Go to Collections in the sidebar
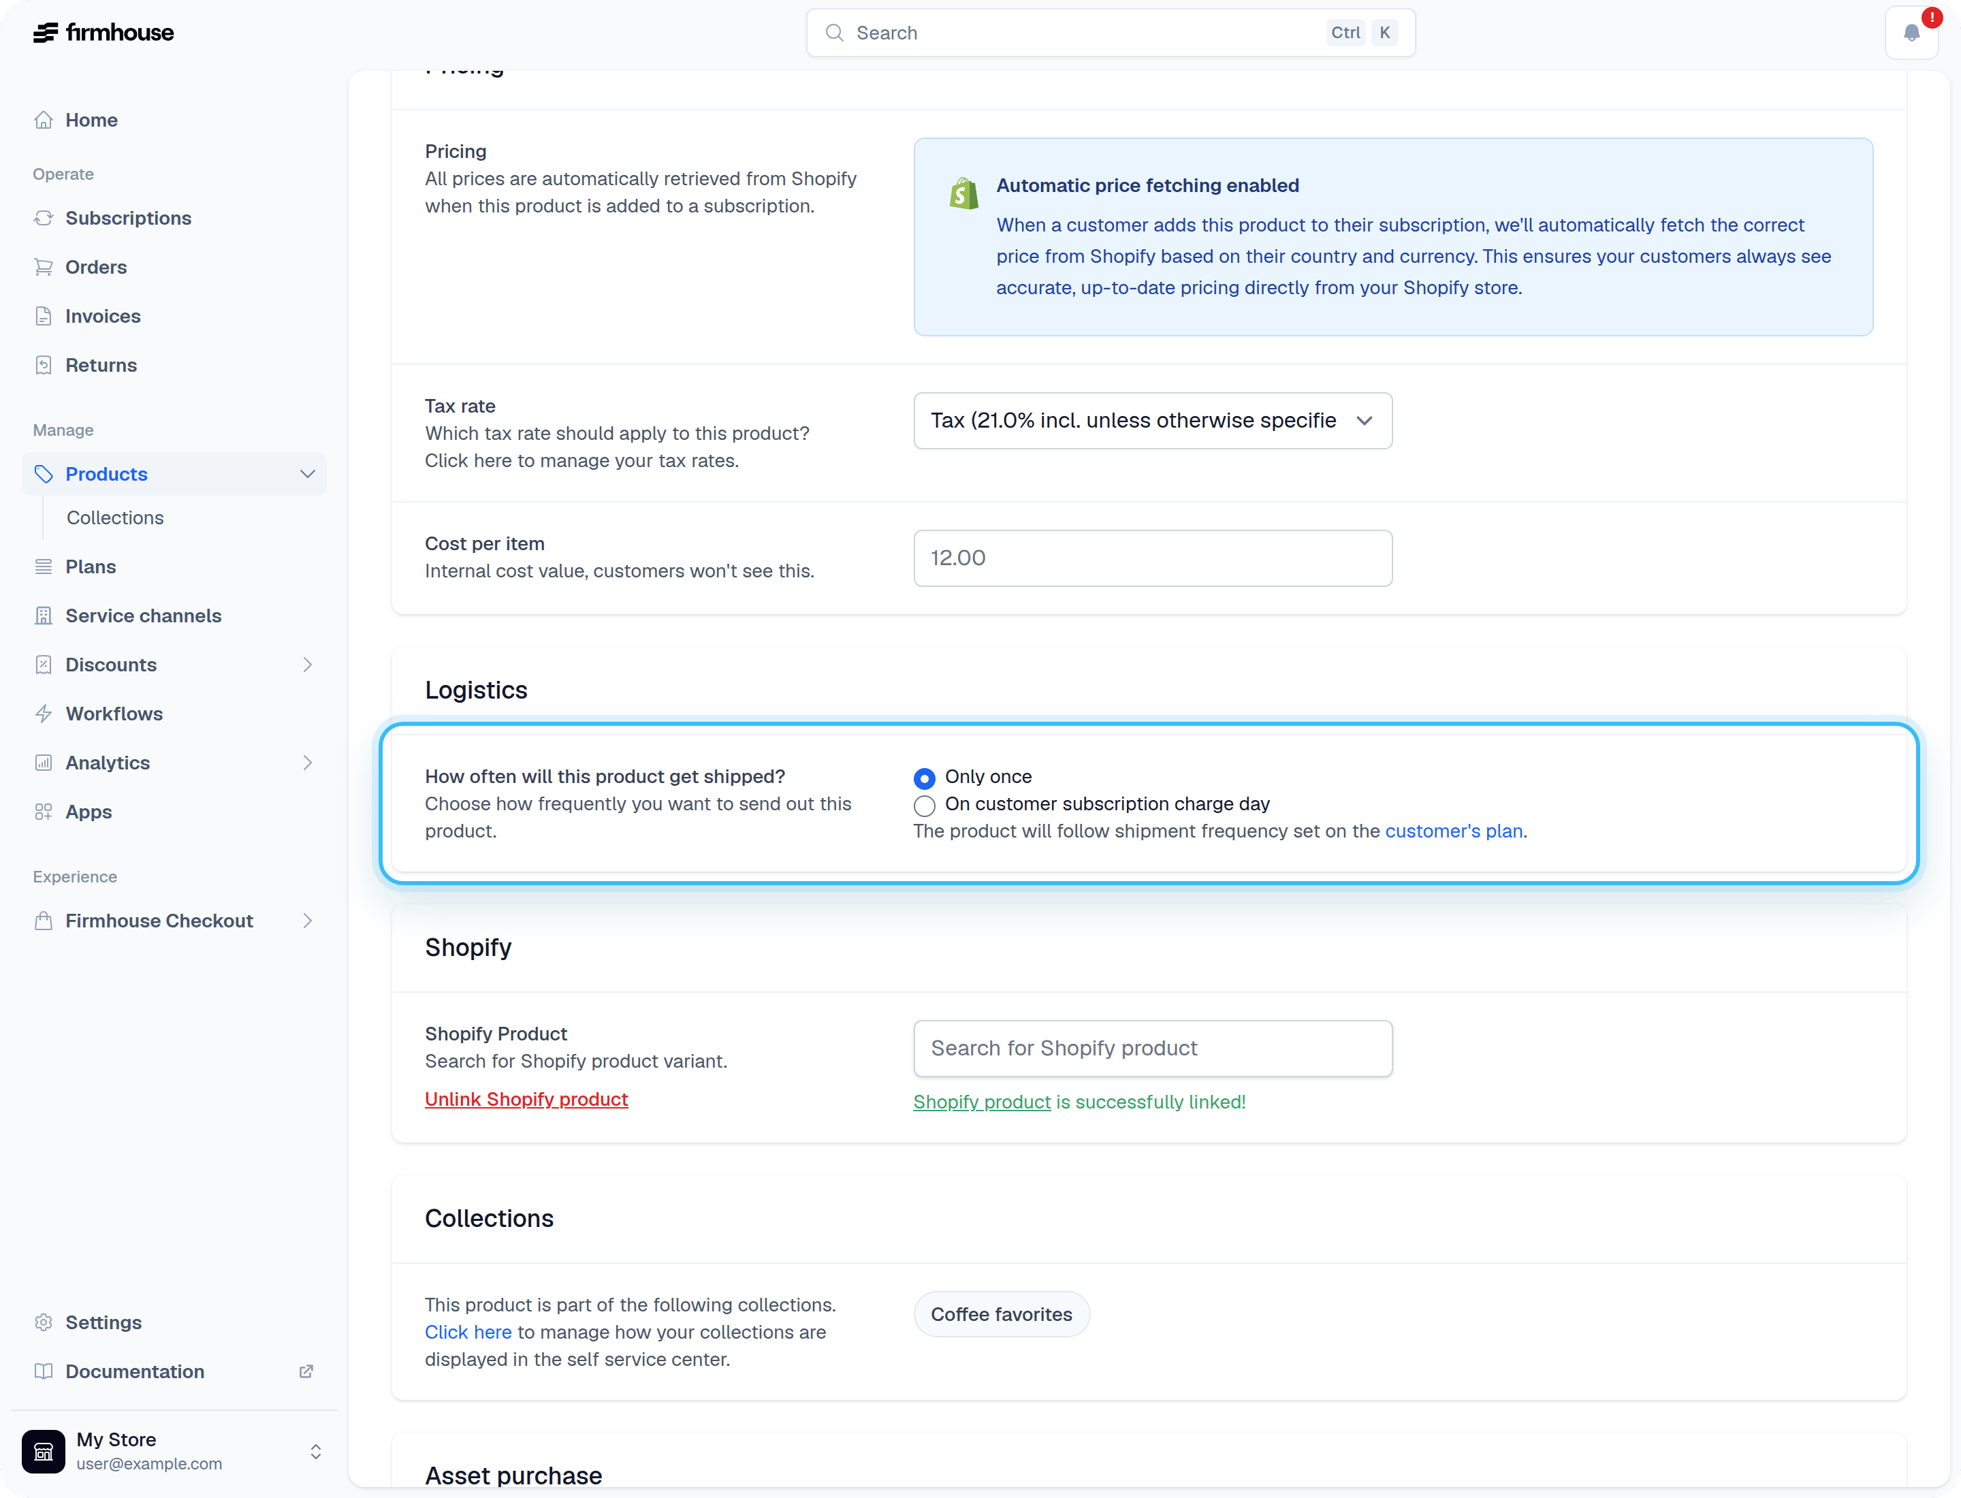 tap(115, 517)
